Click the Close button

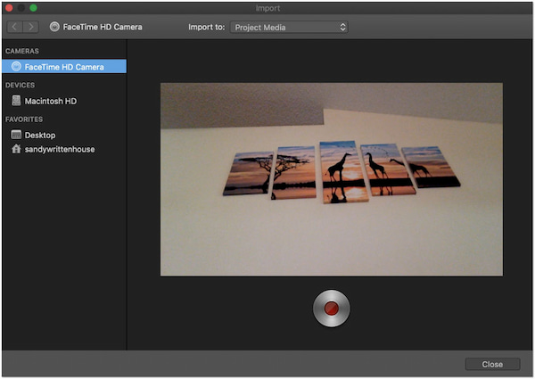(x=492, y=365)
